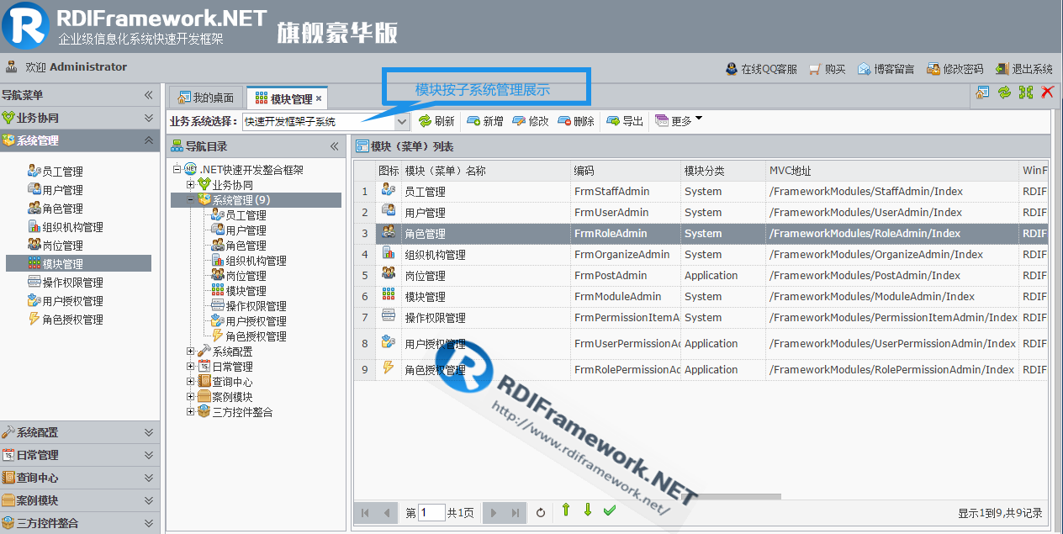Switch to the 我的桌面 tab

coord(207,98)
